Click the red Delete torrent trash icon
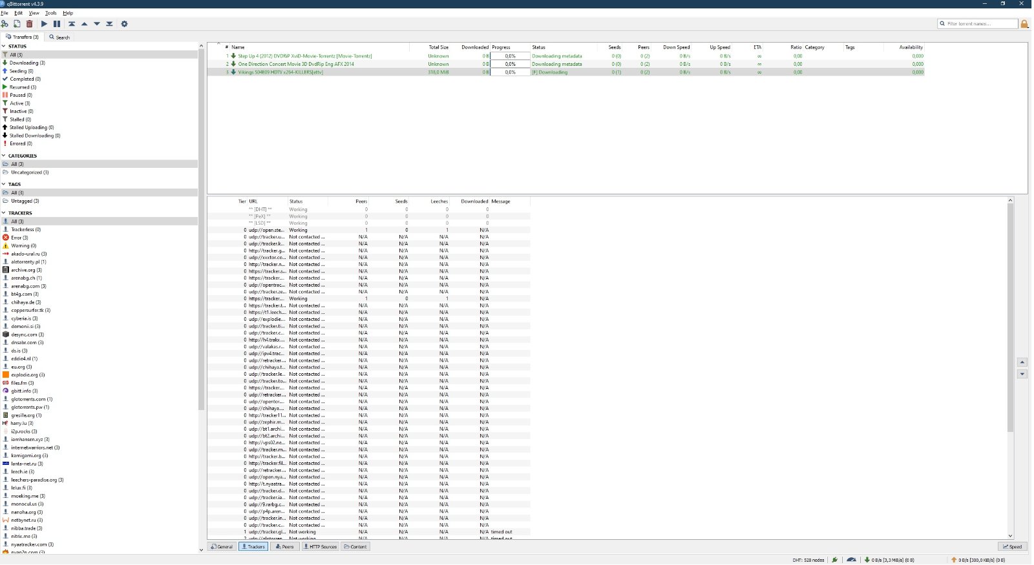 pos(29,24)
